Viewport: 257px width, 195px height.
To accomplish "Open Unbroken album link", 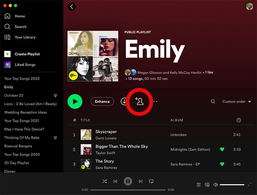I will tap(178, 135).
